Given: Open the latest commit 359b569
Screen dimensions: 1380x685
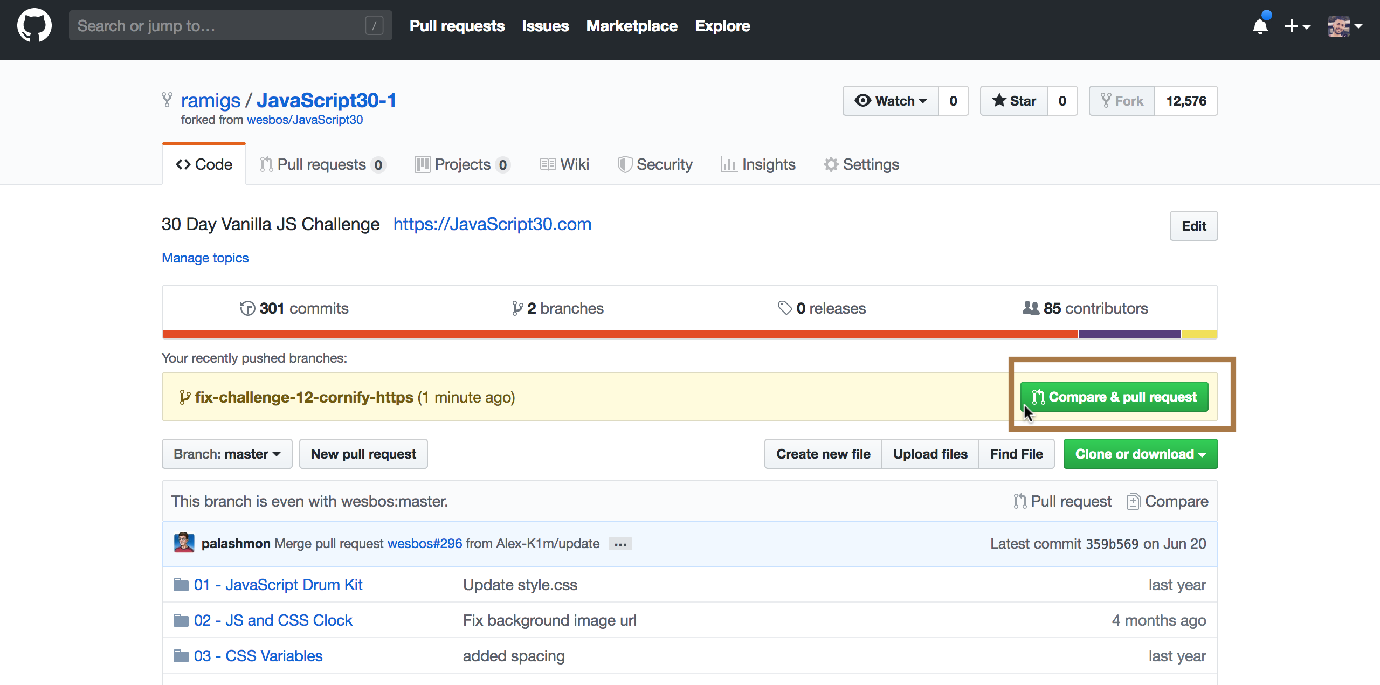Looking at the screenshot, I should pos(1112,544).
